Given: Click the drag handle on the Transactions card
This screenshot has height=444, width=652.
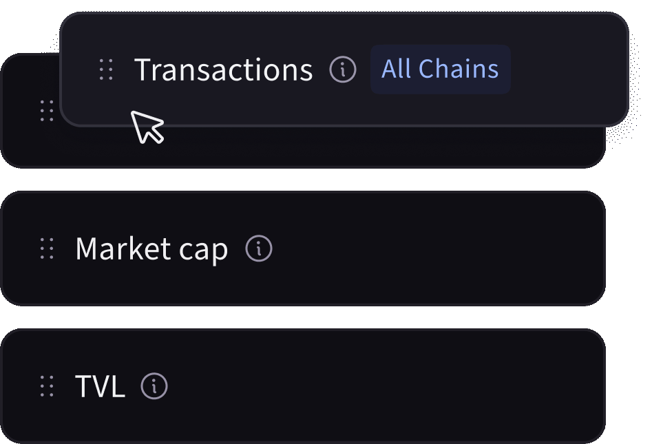Looking at the screenshot, I should (106, 70).
